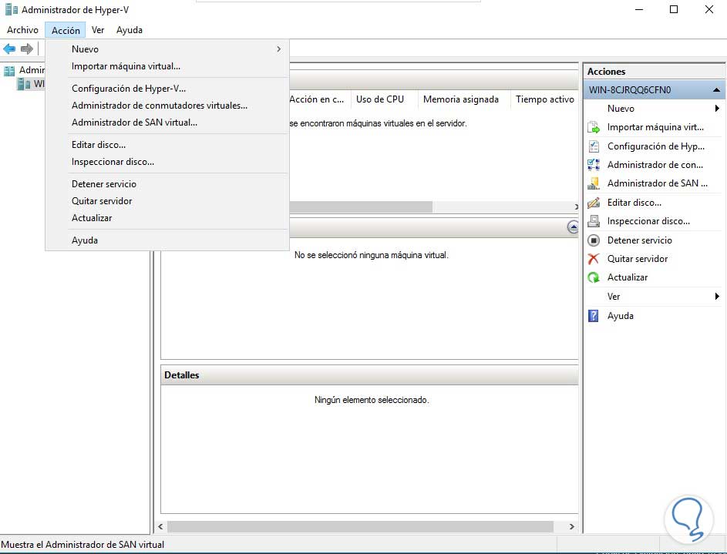Open the Ver menu

point(98,30)
